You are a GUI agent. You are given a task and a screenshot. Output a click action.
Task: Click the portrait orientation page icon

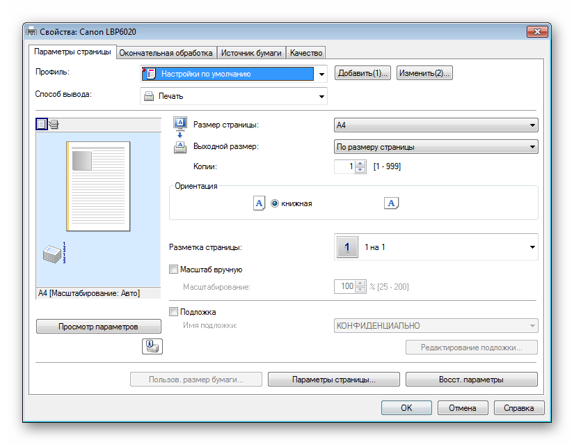click(x=259, y=203)
